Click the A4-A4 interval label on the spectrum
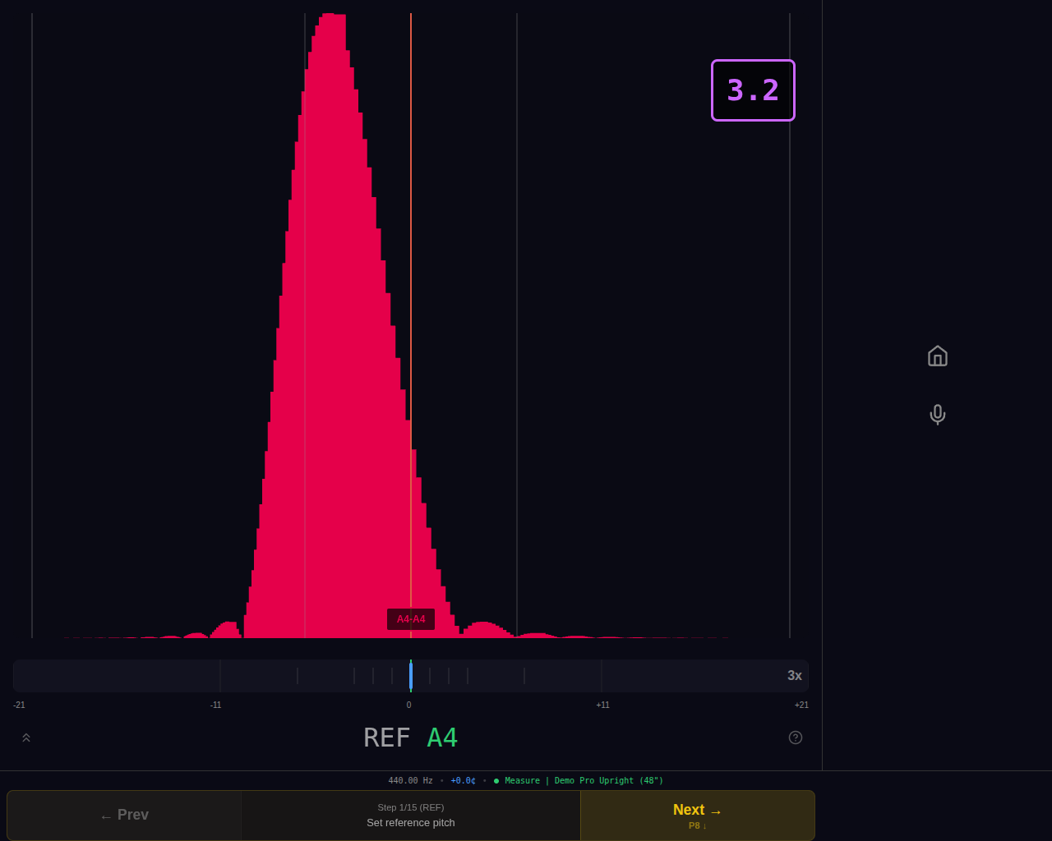This screenshot has height=841, width=1052. (410, 619)
